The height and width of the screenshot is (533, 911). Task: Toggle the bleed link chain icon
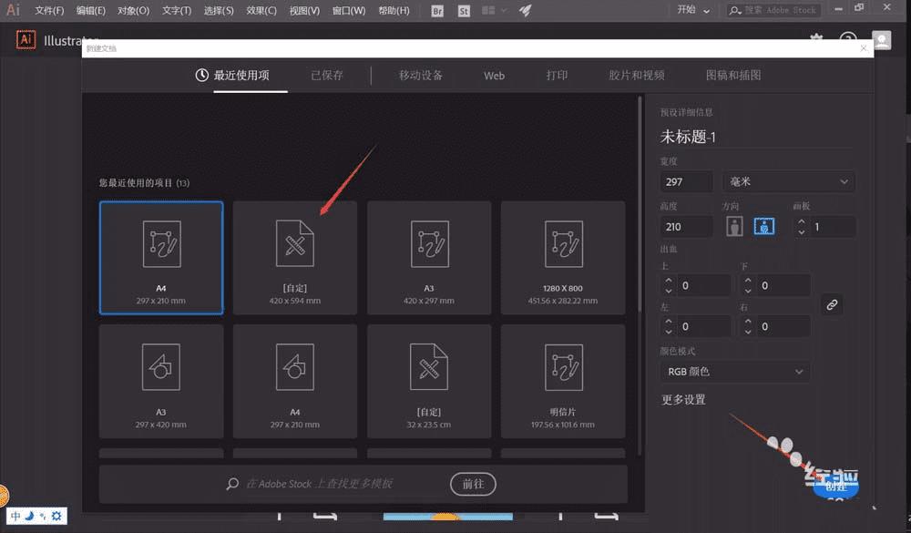coord(832,304)
